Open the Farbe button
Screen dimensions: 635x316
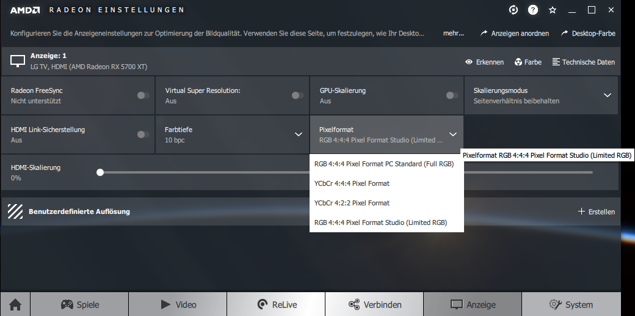pyautogui.click(x=528, y=62)
